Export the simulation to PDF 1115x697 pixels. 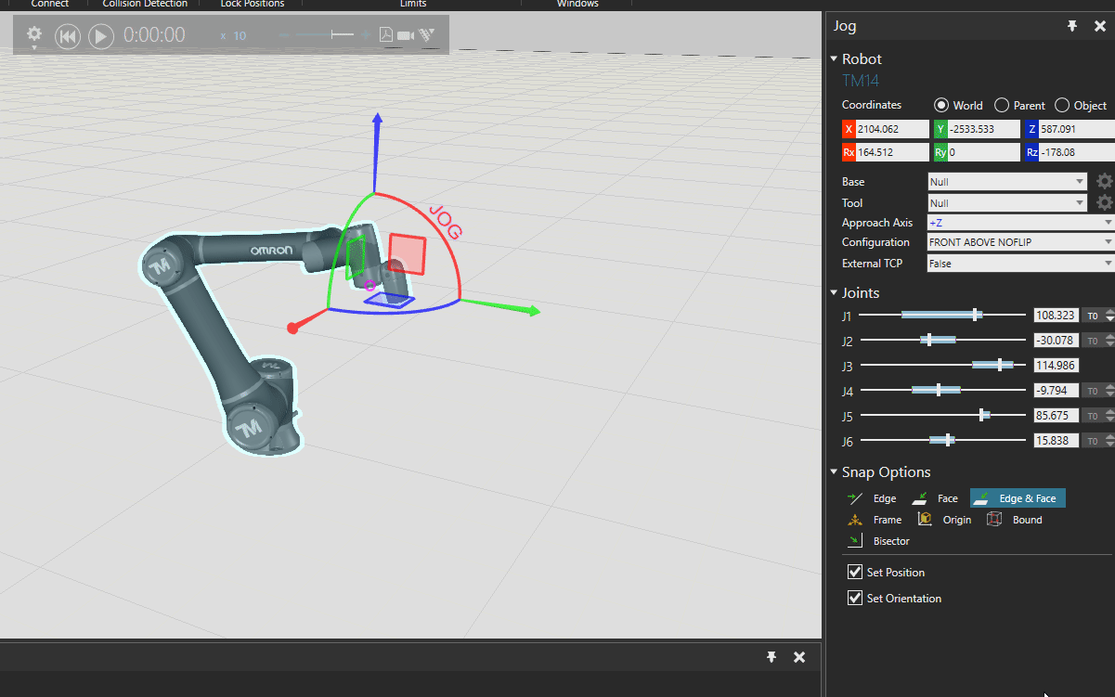click(x=386, y=35)
